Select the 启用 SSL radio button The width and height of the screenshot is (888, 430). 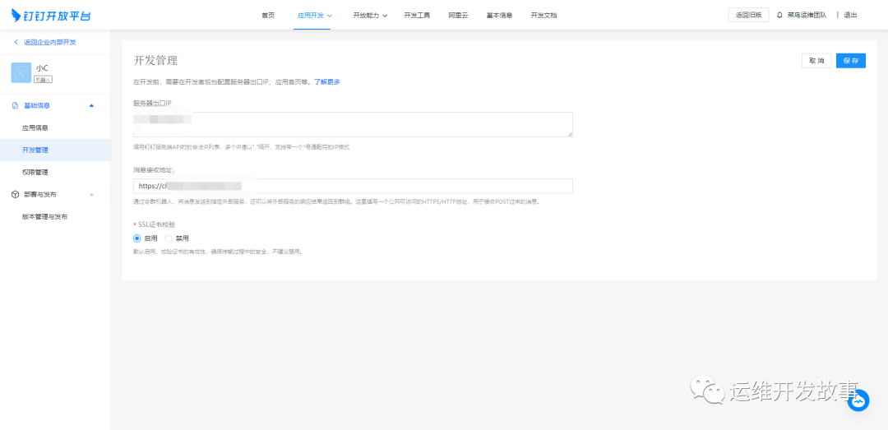[x=137, y=238]
